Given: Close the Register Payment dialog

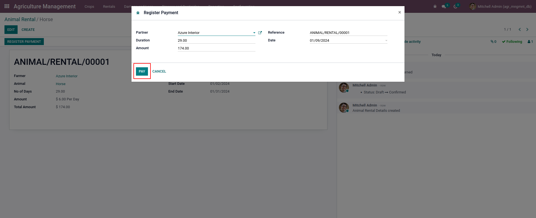Looking at the screenshot, I should 399,12.
